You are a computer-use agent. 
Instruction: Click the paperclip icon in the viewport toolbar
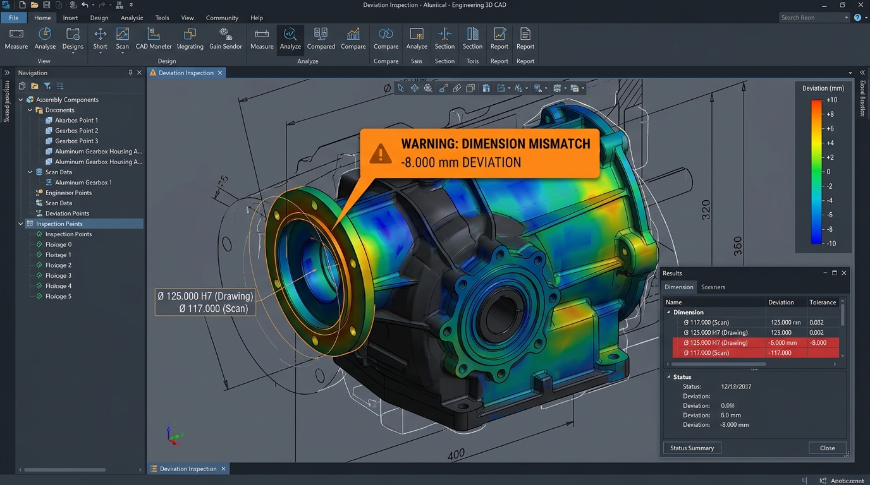pyautogui.click(x=456, y=88)
